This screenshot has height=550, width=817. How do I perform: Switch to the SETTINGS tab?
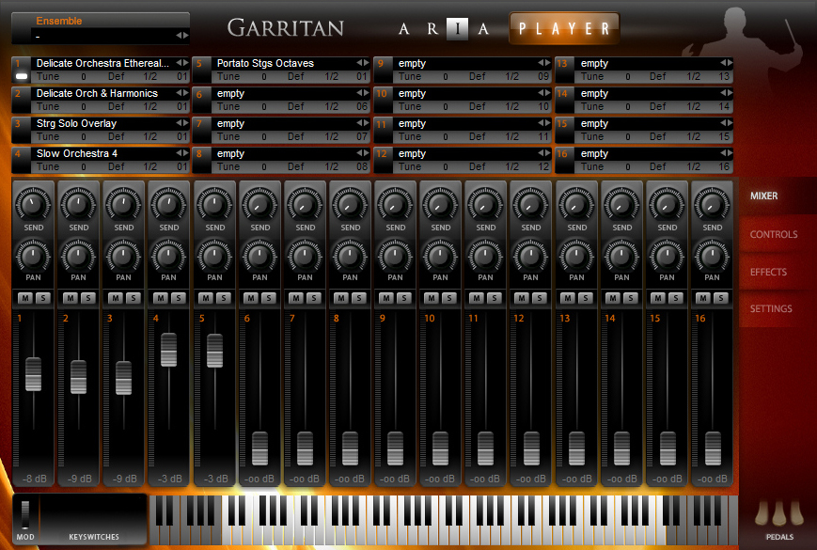click(771, 309)
